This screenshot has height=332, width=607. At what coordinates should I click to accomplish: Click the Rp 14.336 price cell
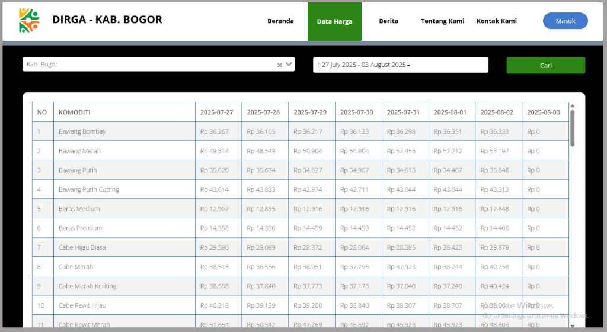tap(265, 228)
